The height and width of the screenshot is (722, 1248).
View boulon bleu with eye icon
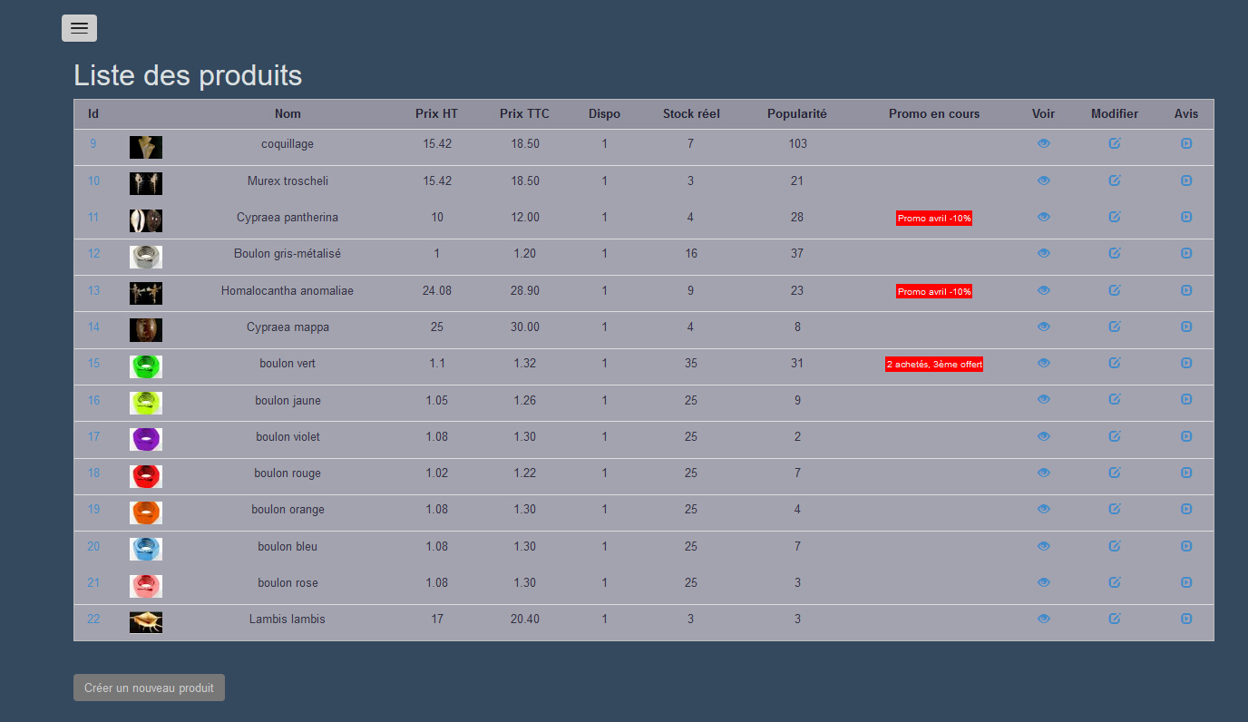[x=1044, y=546]
